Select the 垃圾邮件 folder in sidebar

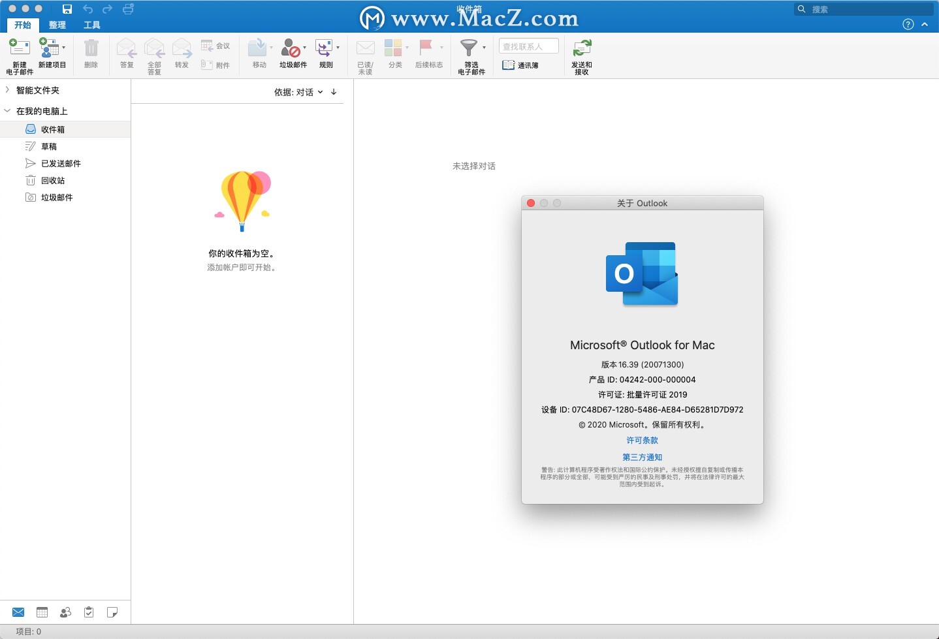pos(65,197)
